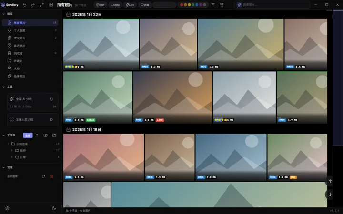This screenshot has height=214, width=343.
Task: Toggle the sidebar panel icon
Action: click(51, 5)
